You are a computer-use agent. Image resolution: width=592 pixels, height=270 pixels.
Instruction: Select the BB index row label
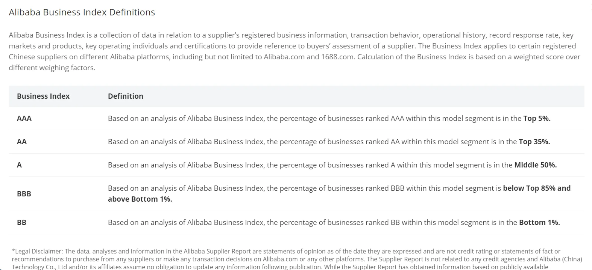(x=21, y=222)
